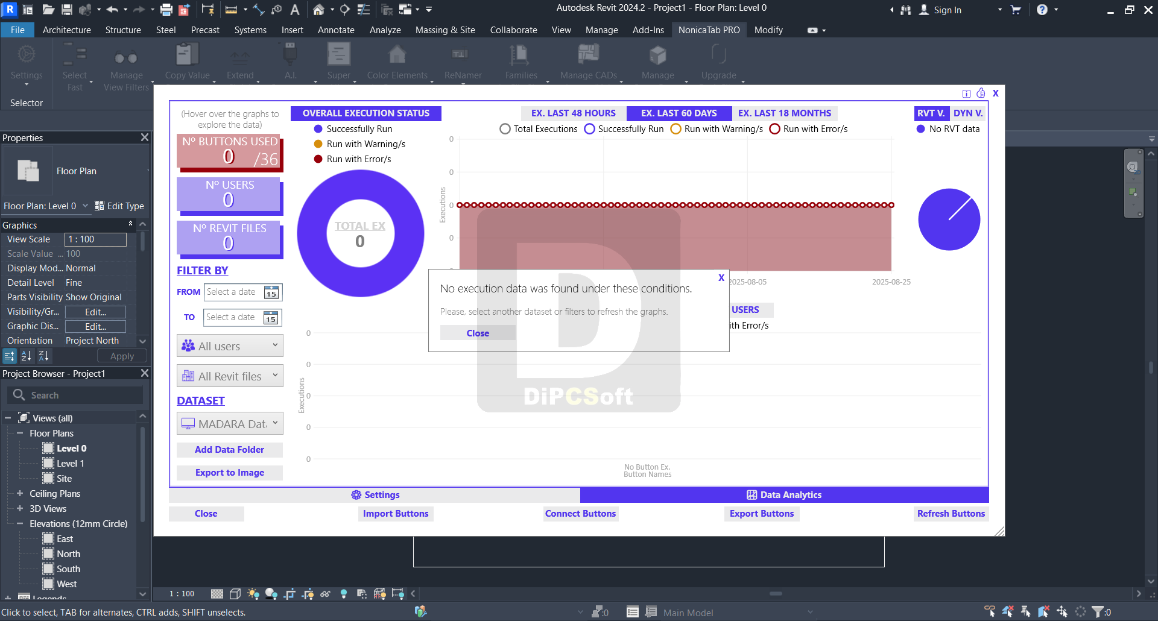Switch to the Settings tab in dialog
The width and height of the screenshot is (1158, 621).
[x=375, y=495]
